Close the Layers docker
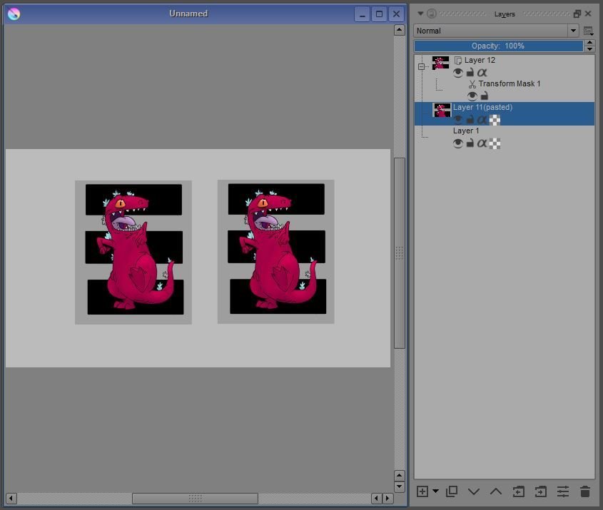603x510 pixels. point(588,14)
